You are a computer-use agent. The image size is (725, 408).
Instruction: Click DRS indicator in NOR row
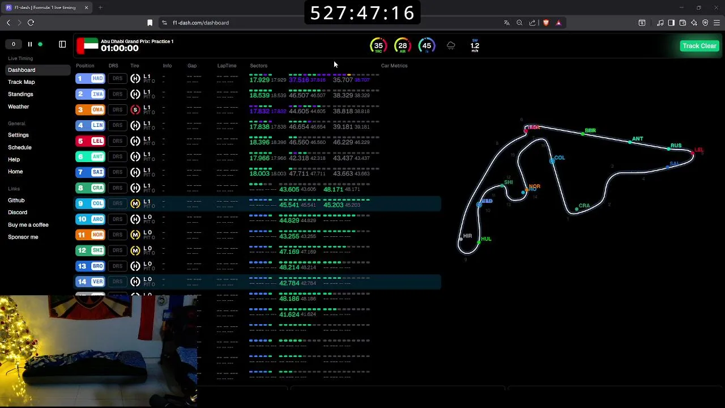117,235
